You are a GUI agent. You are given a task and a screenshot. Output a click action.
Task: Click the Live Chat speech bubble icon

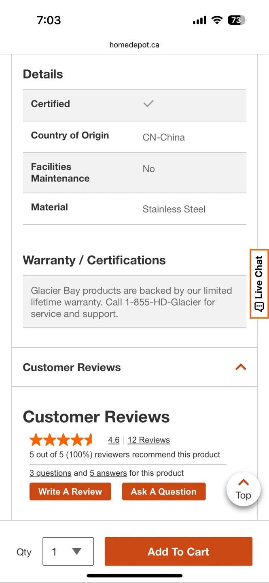click(259, 306)
